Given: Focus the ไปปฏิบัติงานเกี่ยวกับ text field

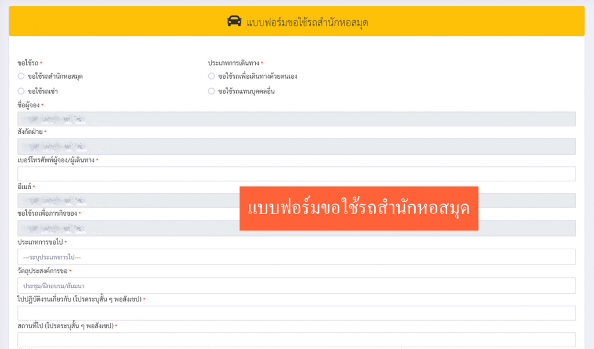Looking at the screenshot, I should click(296, 313).
